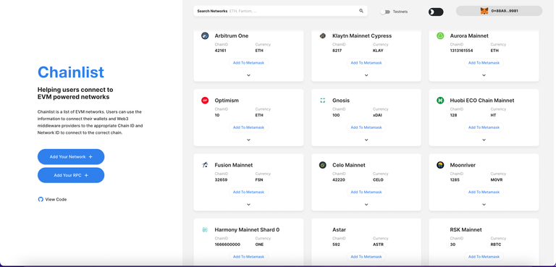The height and width of the screenshot is (267, 556).
Task: Add Optimism to Metamask
Action: coord(248,127)
